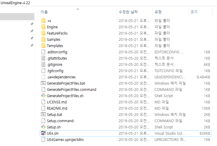Click the third pin icon in sidebar
217x146 pixels.
point(32,38)
